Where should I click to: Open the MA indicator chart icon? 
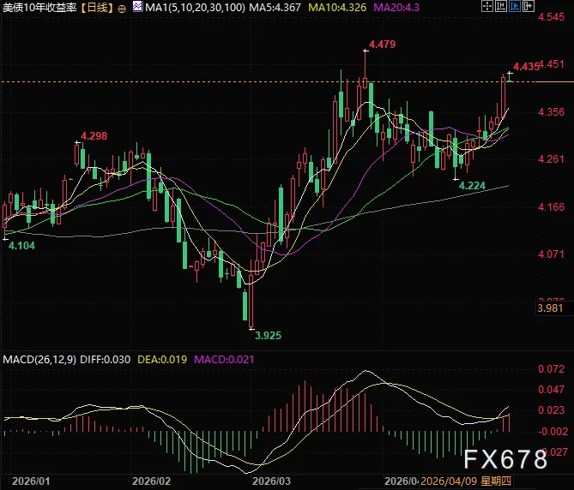point(137,7)
